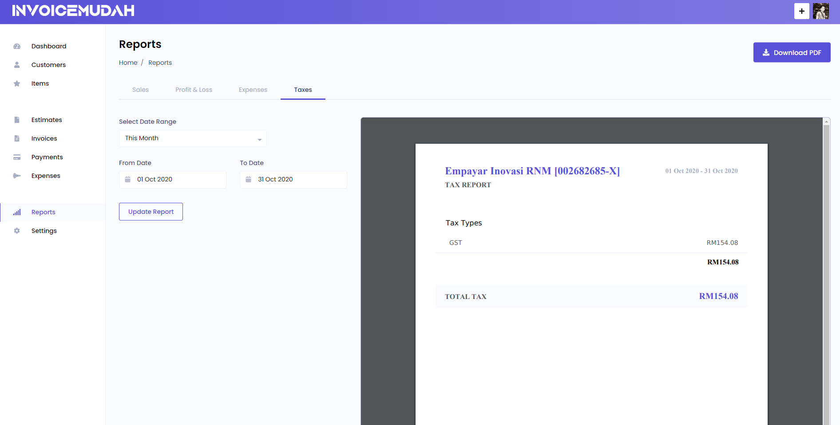
Task: Click the Reports bar chart icon
Action: click(17, 212)
